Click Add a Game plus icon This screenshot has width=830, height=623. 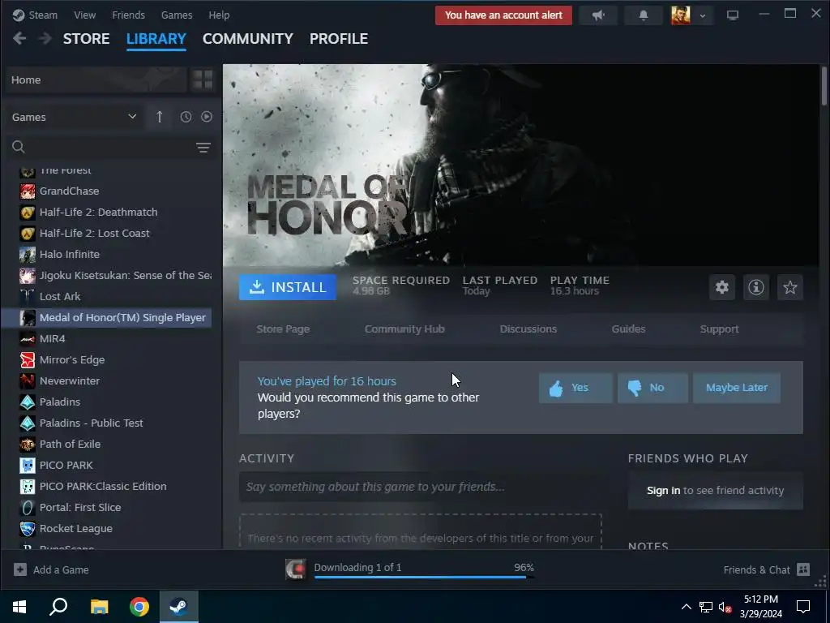click(x=20, y=569)
